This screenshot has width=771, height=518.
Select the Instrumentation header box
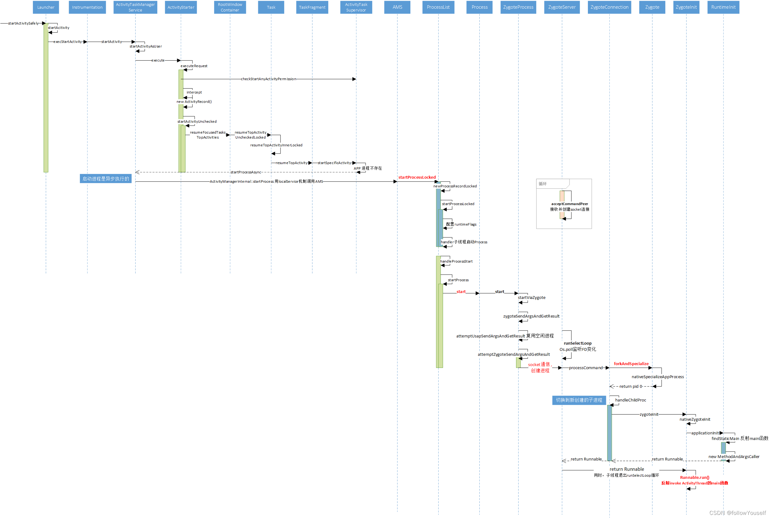[87, 7]
